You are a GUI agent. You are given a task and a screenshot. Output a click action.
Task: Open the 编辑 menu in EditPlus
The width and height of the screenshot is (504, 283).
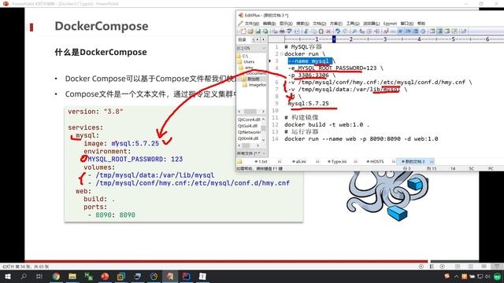[269, 24]
